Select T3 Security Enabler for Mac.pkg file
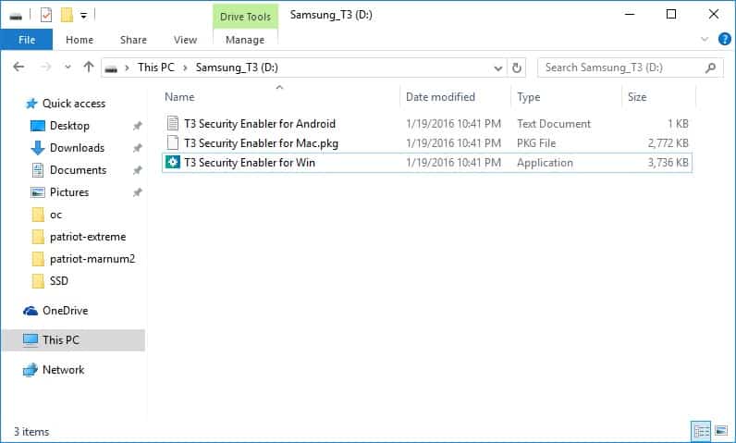 [x=261, y=143]
